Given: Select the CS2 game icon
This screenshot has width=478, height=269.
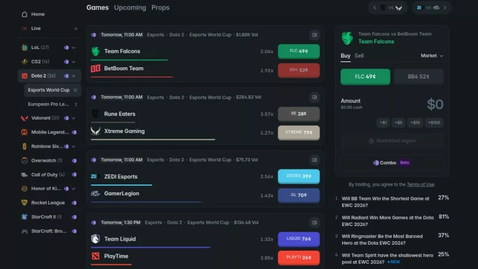Looking at the screenshot, I should coord(24,62).
